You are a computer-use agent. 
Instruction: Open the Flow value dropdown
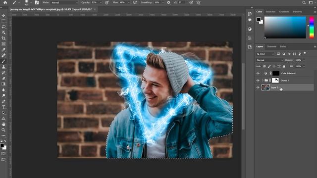tap(129, 2)
